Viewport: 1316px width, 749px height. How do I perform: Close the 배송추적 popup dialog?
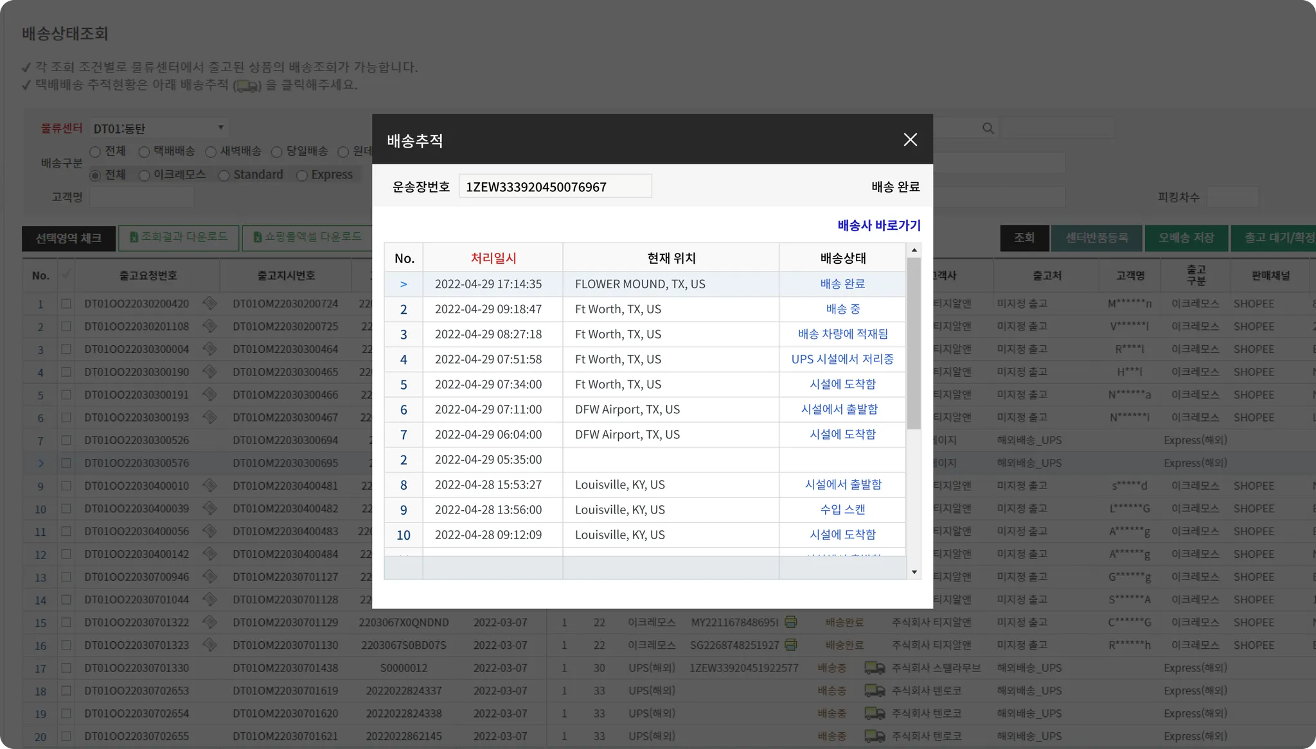tap(910, 139)
